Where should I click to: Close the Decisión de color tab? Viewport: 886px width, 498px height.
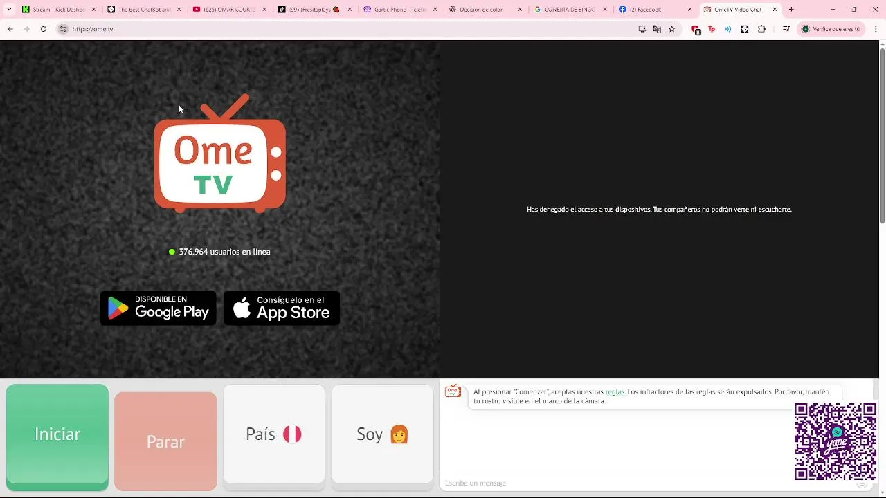pyautogui.click(x=520, y=10)
